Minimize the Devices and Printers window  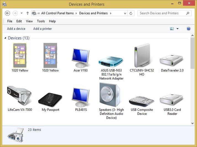(x=172, y=4)
